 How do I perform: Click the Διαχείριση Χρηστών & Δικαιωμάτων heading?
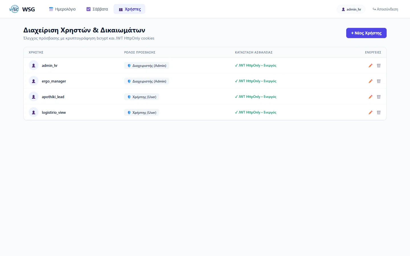(84, 30)
